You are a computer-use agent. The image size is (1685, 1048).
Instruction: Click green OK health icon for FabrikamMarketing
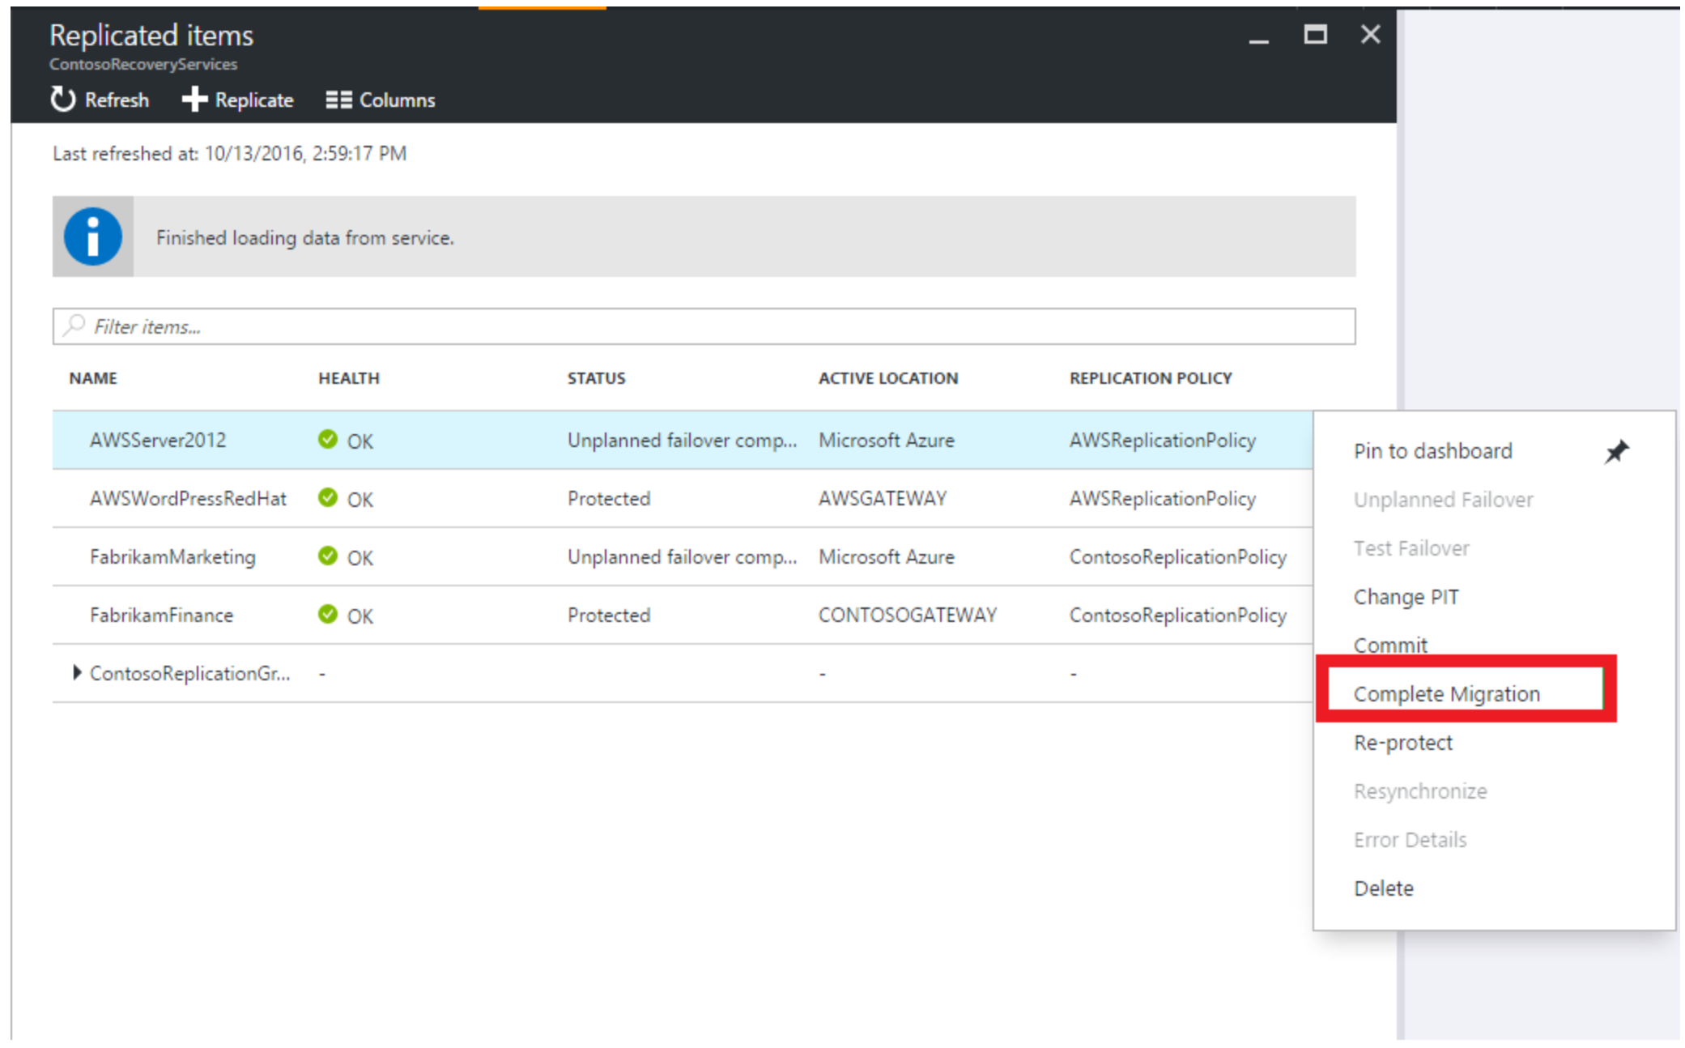328,556
